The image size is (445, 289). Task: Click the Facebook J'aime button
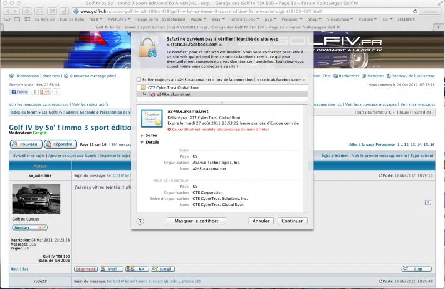[x=19, y=91]
